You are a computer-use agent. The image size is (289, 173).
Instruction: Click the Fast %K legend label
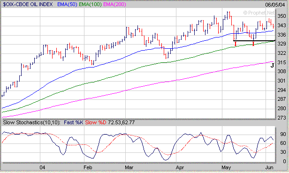point(73,122)
